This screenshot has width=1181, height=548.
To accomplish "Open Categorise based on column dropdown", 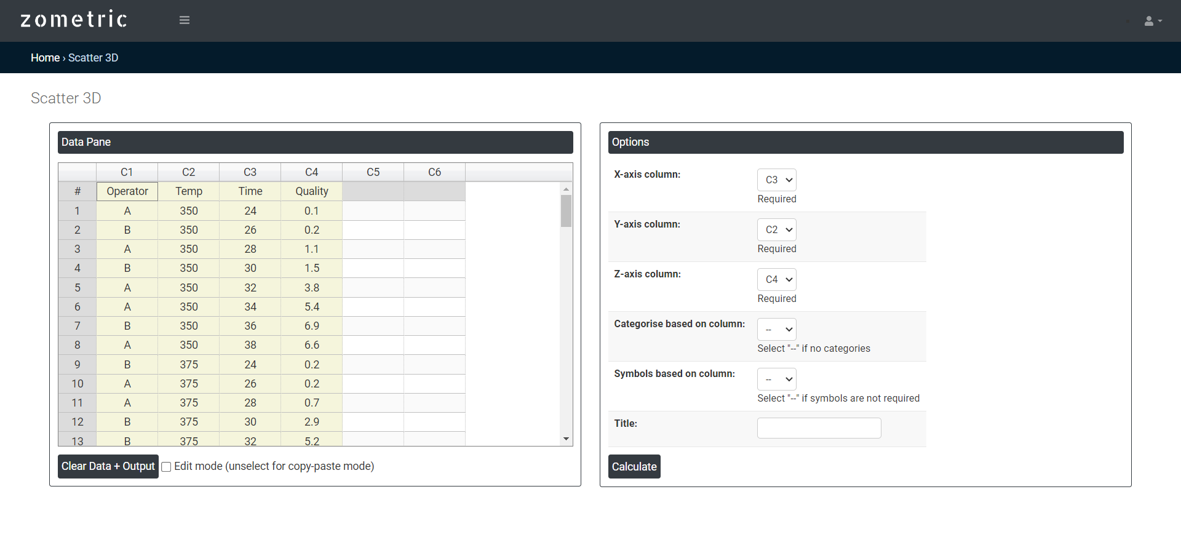I will tap(776, 329).
